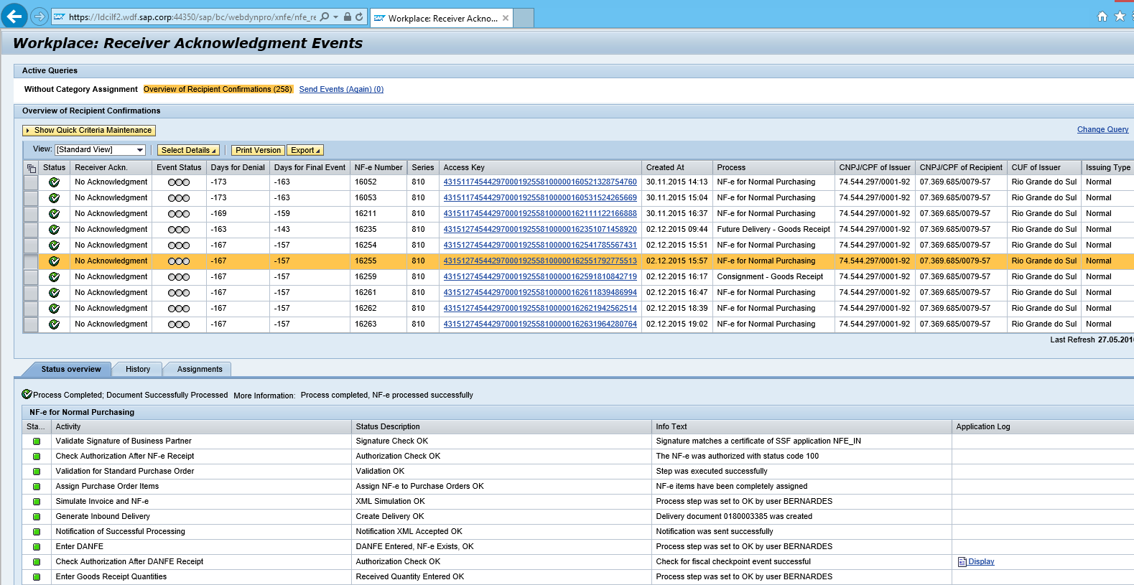This screenshot has width=1134, height=585.
Task: Select row checkbox for NF-e 16235
Action: click(x=31, y=230)
